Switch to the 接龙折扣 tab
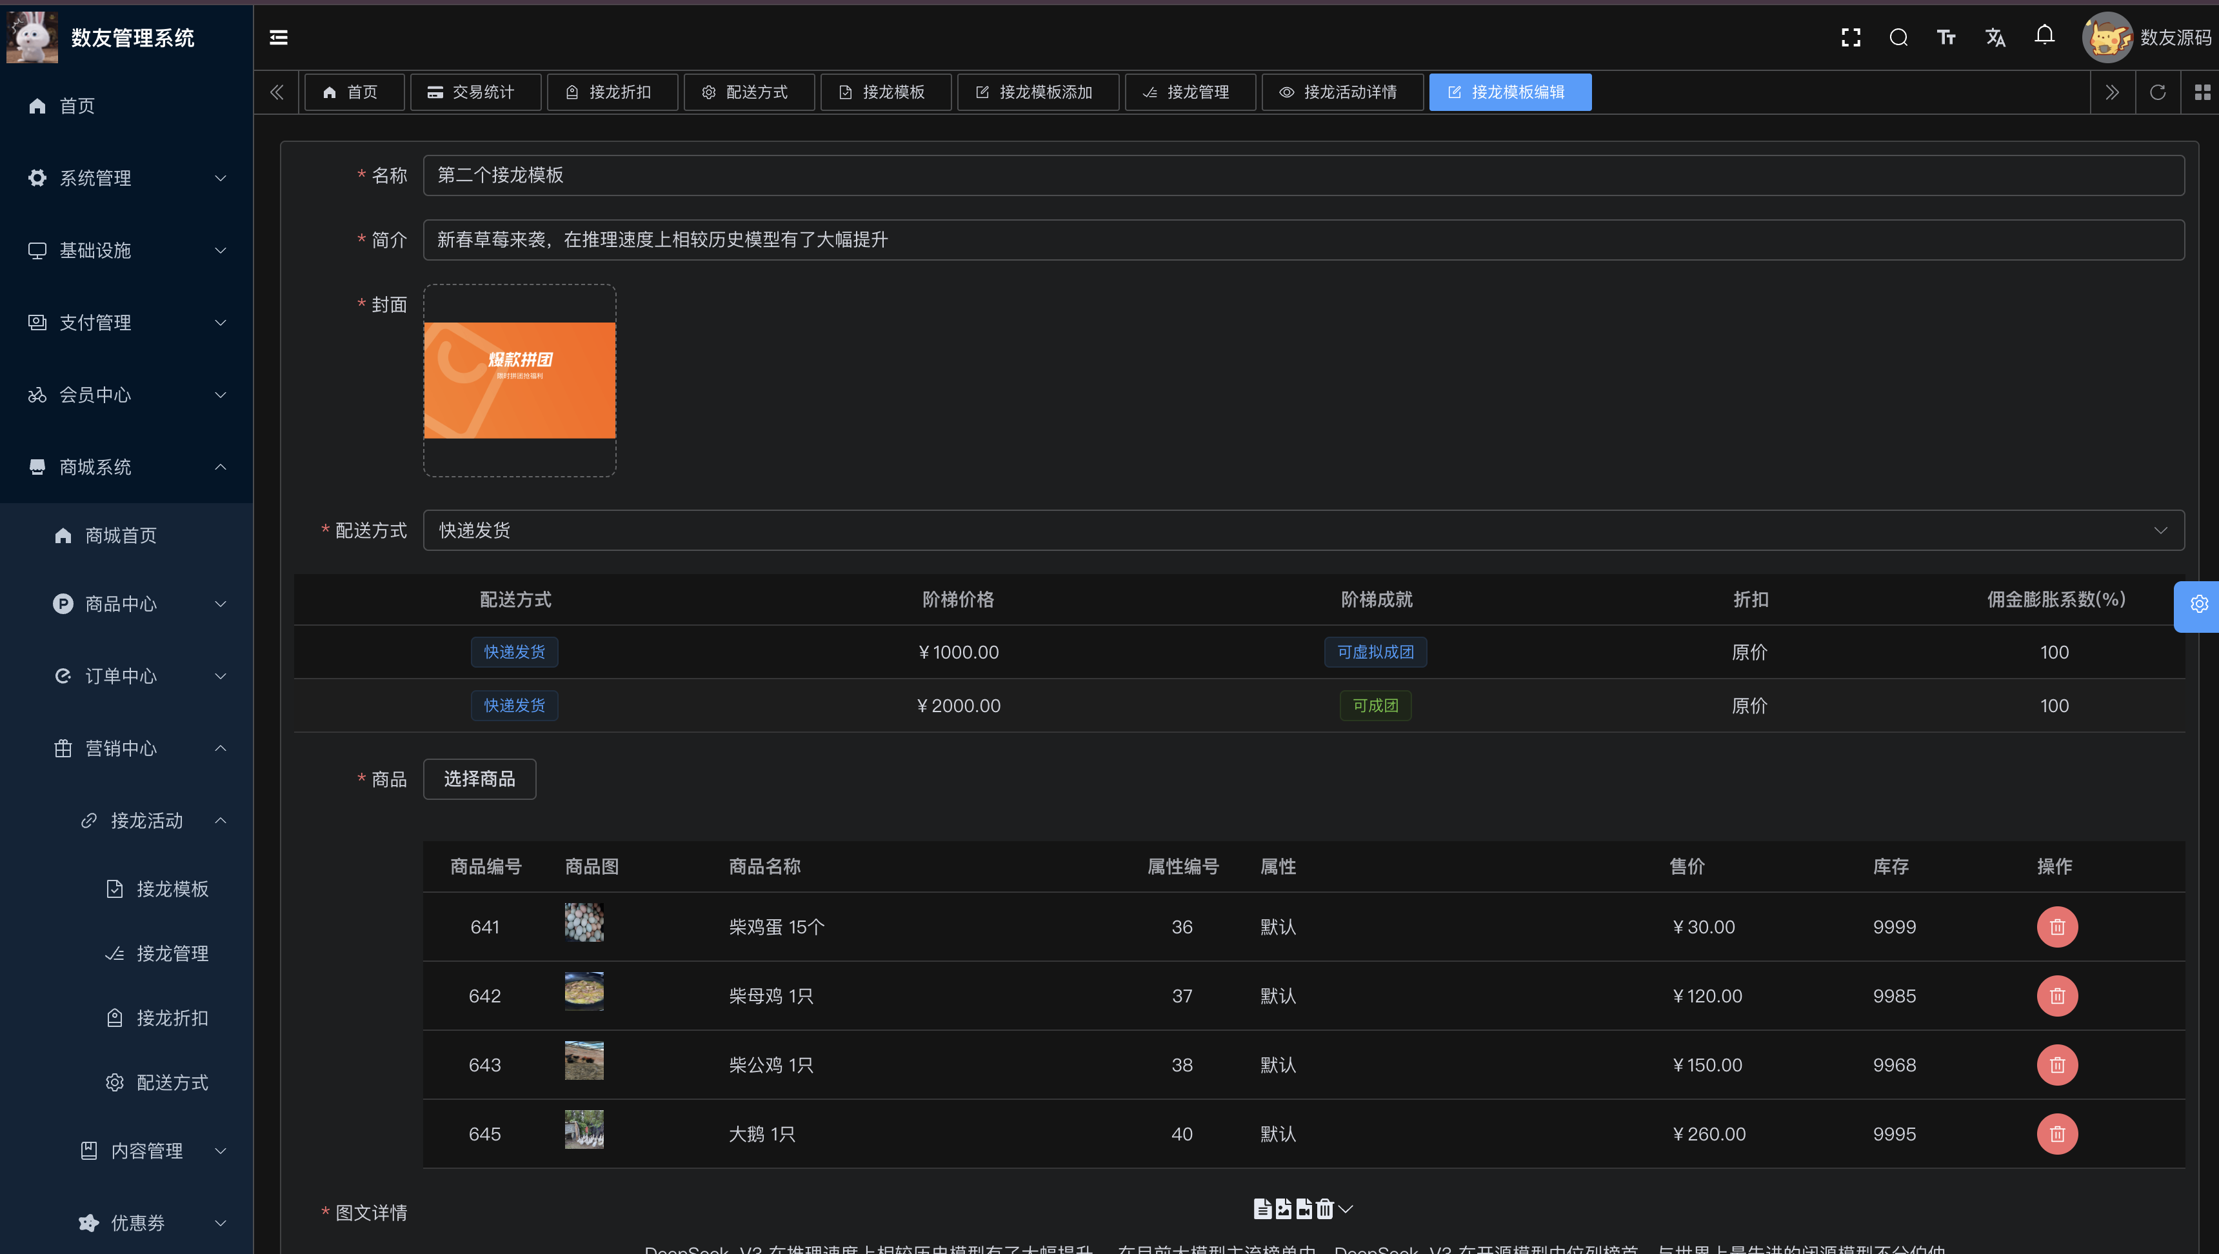The height and width of the screenshot is (1254, 2219). (612, 92)
